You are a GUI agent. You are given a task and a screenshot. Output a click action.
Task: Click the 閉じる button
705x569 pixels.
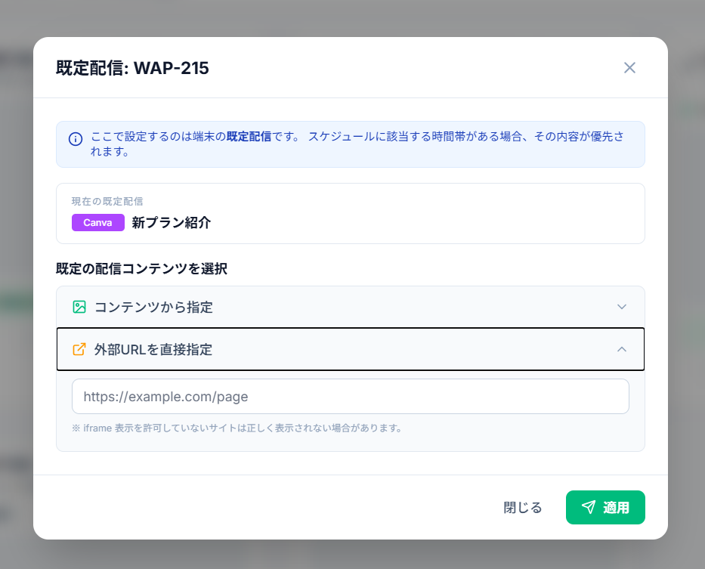coord(522,507)
